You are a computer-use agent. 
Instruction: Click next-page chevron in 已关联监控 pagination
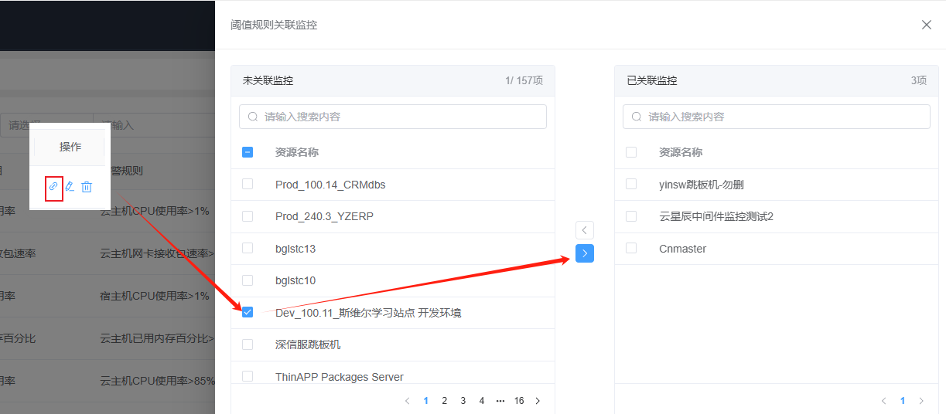921,401
